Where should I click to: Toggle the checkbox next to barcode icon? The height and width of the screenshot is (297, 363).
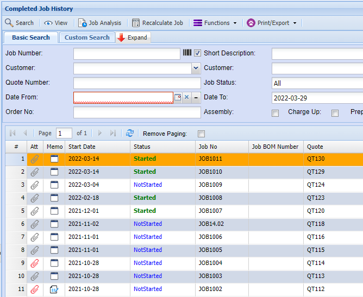pos(197,53)
